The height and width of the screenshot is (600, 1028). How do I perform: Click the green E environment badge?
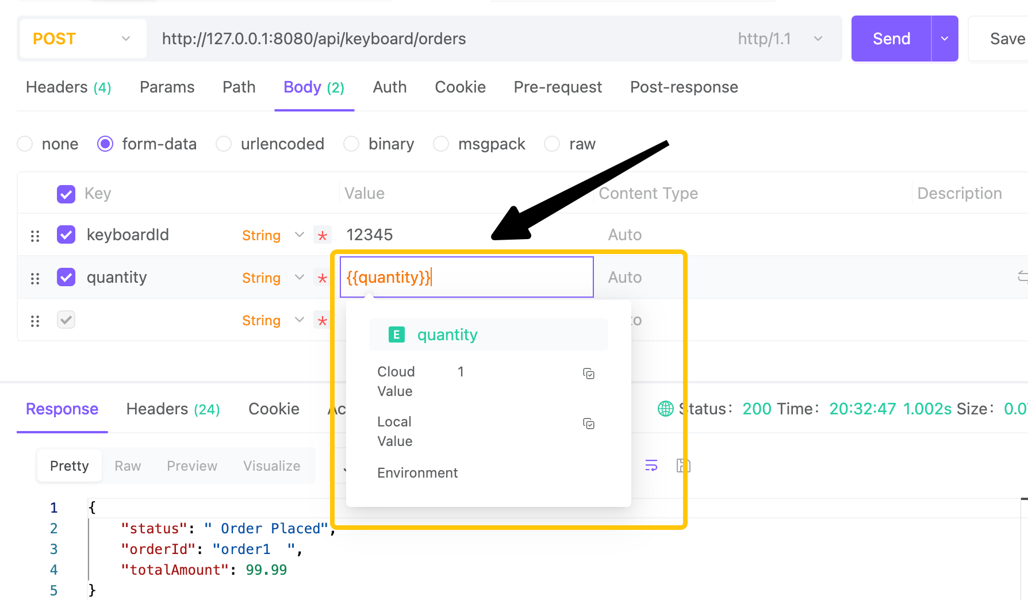(397, 334)
